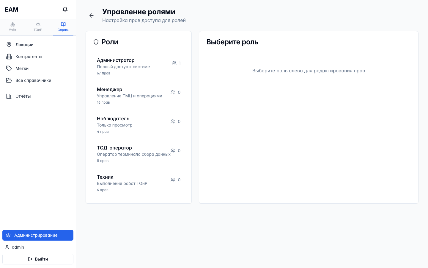Image resolution: width=428 pixels, height=268 pixels.
Task: Click 'Выберите роль слева для редактирования прав' hint
Action: (x=309, y=71)
